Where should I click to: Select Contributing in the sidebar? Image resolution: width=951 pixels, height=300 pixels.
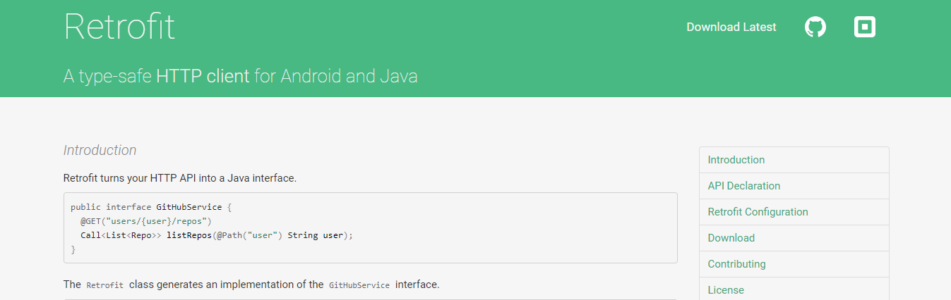point(794,264)
